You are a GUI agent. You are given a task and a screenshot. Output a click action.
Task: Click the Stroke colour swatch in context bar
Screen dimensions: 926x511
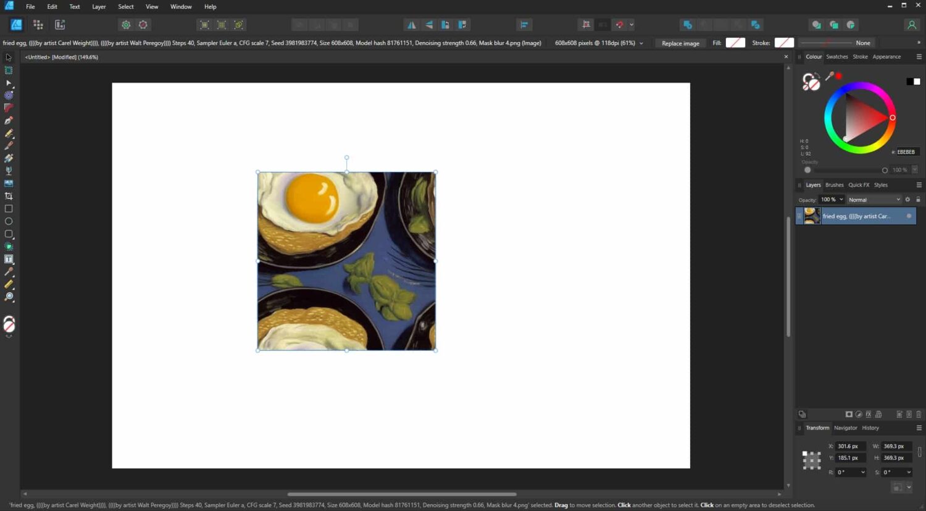[x=784, y=43]
